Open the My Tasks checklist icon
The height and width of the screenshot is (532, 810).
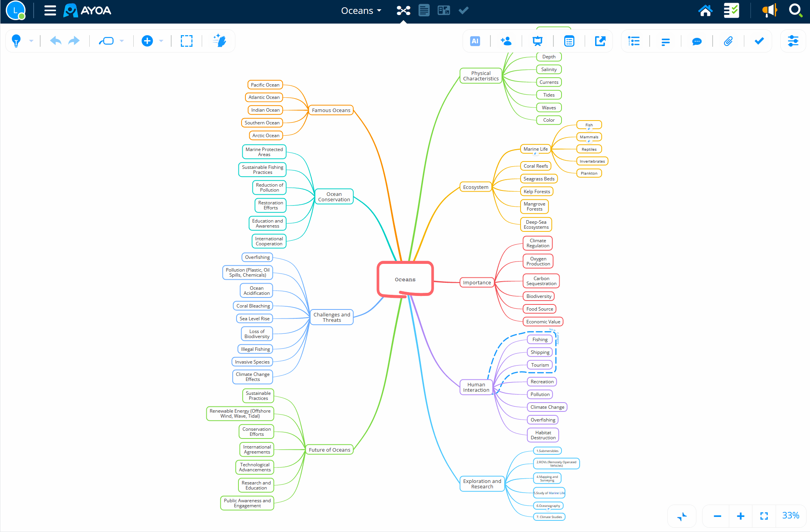[731, 10]
